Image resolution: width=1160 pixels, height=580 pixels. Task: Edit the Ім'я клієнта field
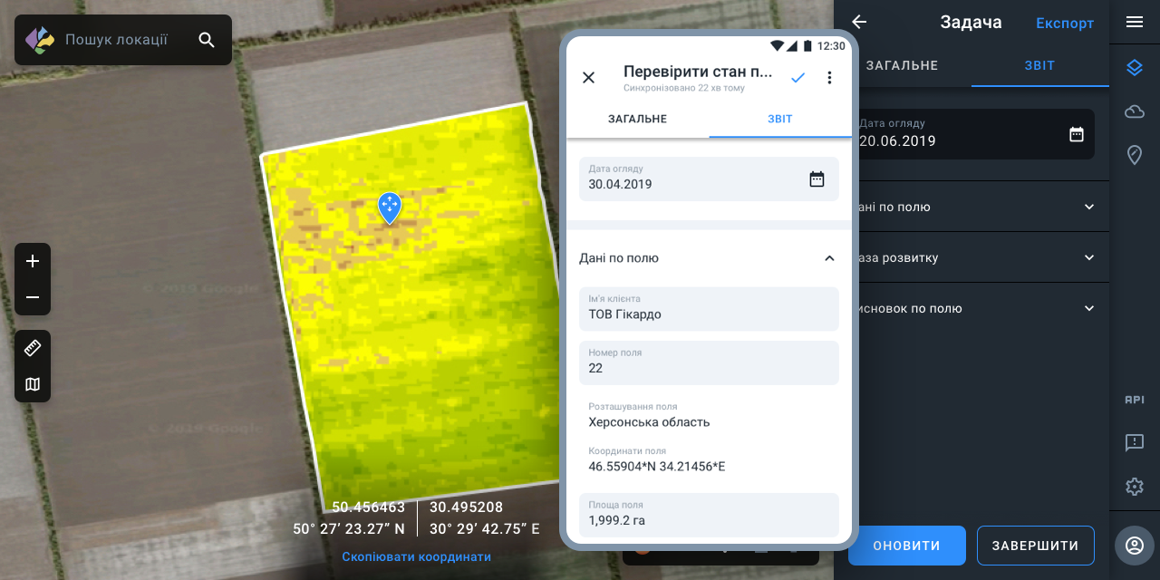[709, 308]
